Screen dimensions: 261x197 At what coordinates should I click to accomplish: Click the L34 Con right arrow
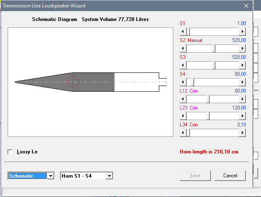tap(243, 132)
